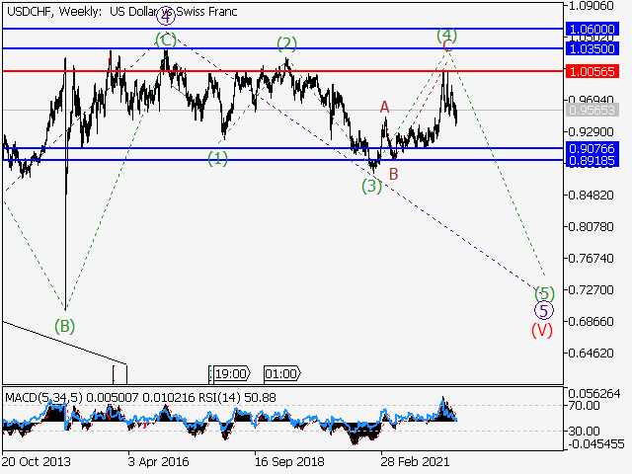
Task: Click the purple circled 5 wave label
Action: [x=544, y=311]
